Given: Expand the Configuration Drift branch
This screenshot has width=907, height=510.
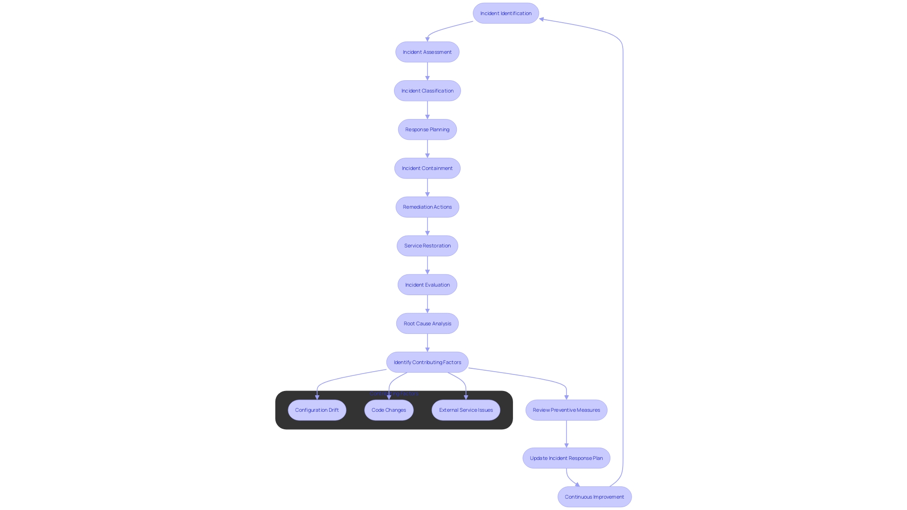Looking at the screenshot, I should [x=317, y=410].
